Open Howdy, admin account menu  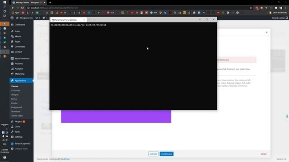(x=280, y=18)
